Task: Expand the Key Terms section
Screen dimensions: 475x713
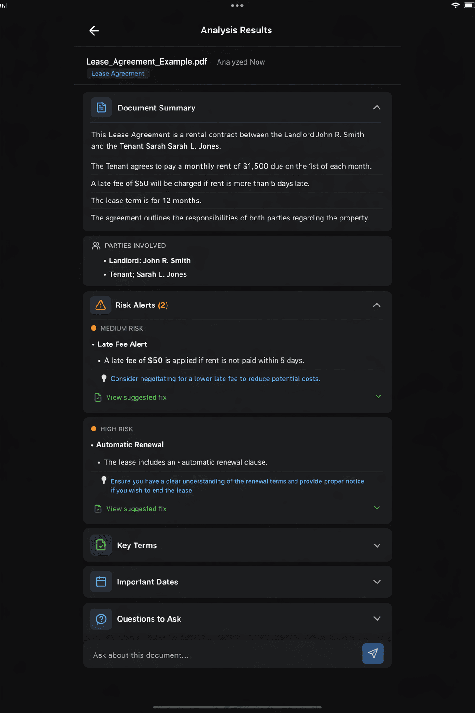Action: (377, 545)
